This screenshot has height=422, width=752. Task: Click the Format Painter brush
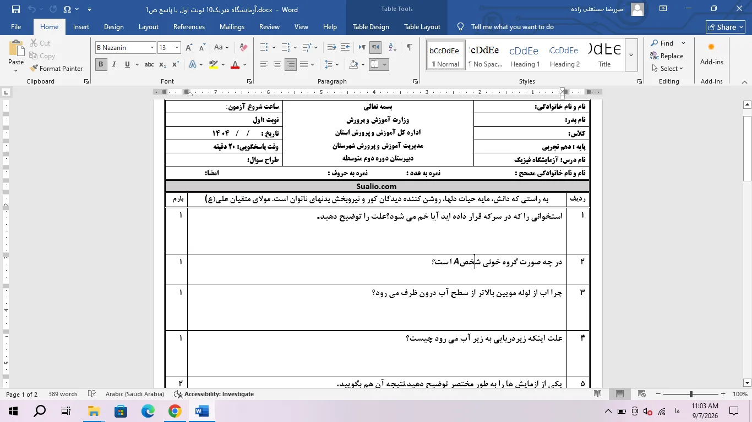coord(57,69)
